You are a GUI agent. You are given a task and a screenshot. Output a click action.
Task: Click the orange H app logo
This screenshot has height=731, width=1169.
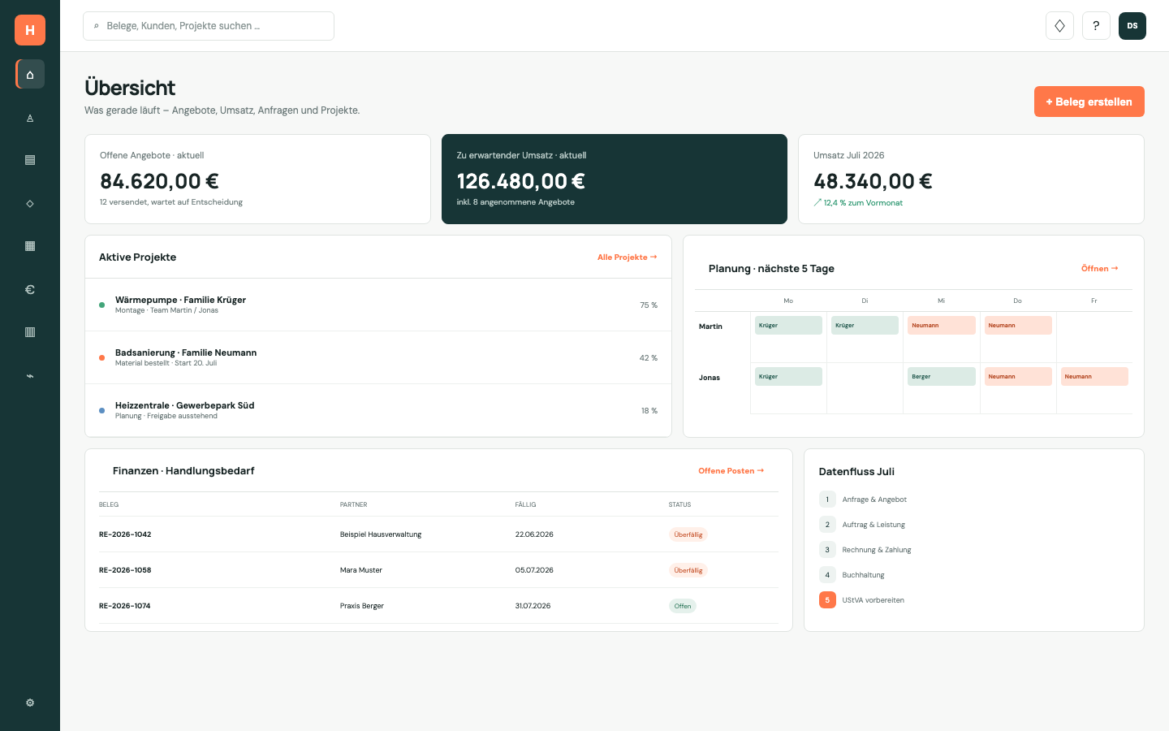point(30,30)
